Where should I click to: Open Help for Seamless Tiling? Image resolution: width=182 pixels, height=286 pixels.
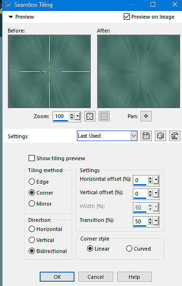134,277
